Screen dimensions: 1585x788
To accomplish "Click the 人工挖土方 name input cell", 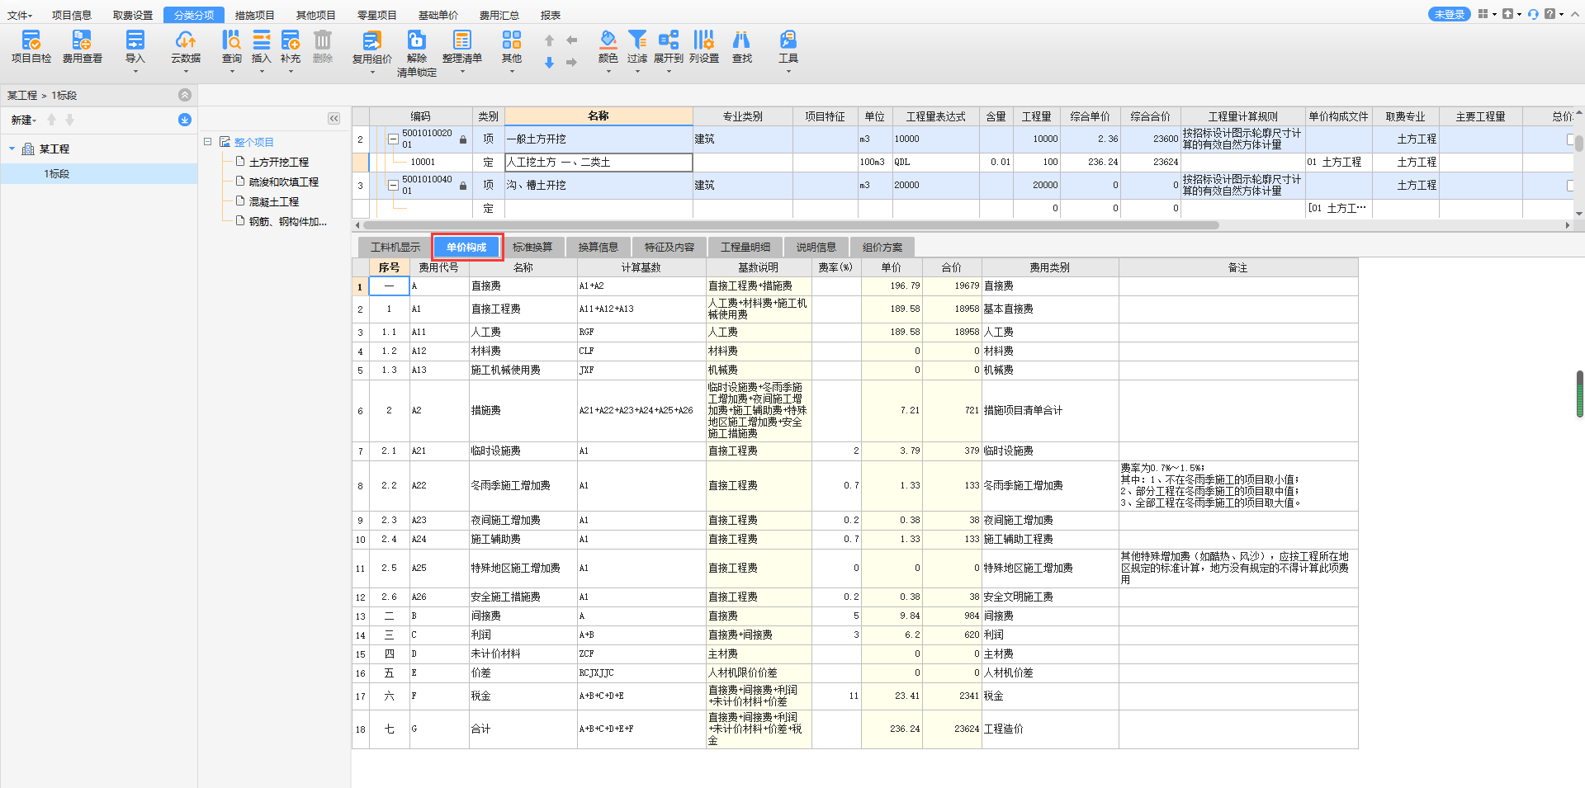I will (599, 163).
